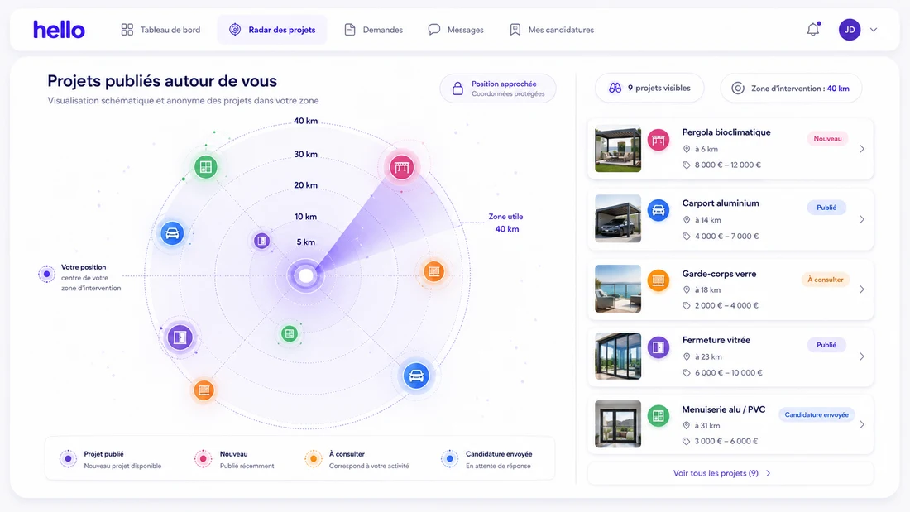The height and width of the screenshot is (512, 910).
Task: Click the À consulter badge
Action: pyautogui.click(x=826, y=280)
